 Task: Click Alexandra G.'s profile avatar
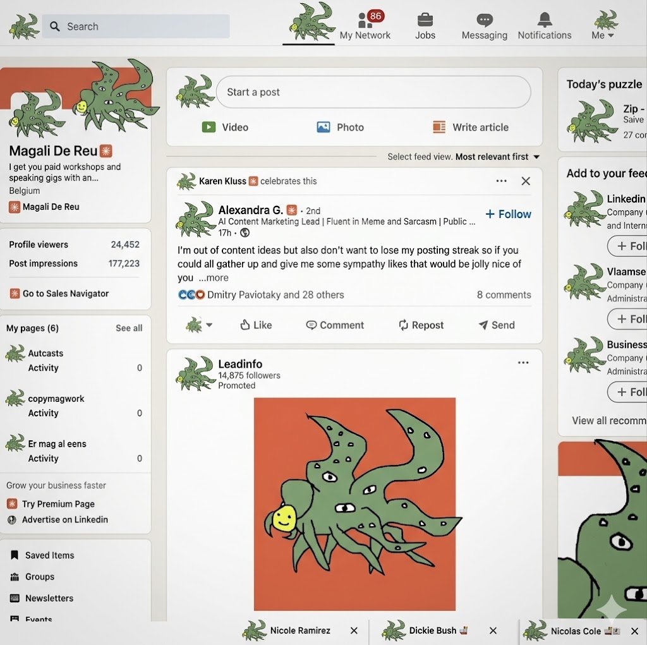click(x=195, y=220)
